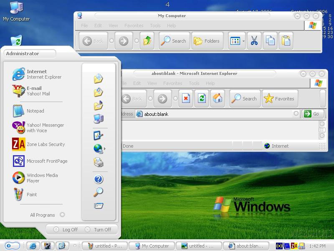Open Forward history dropdown in Internet Explorer
Viewport: 334px width, 251px height.
pyautogui.click(x=175, y=98)
